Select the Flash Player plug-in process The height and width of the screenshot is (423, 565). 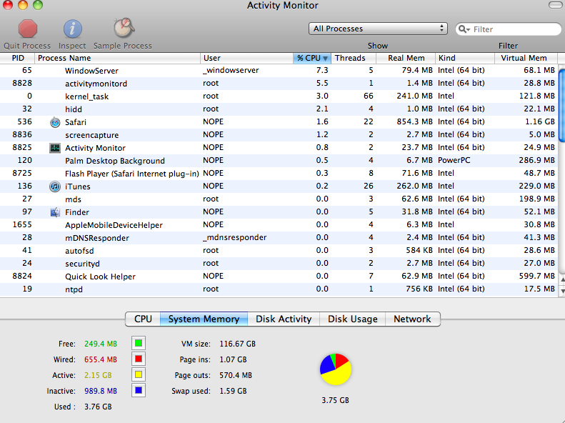(x=279, y=174)
